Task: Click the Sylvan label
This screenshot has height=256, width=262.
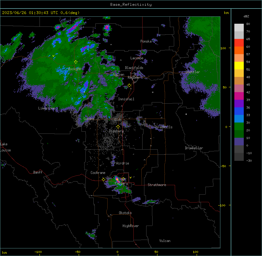Action: point(119,74)
